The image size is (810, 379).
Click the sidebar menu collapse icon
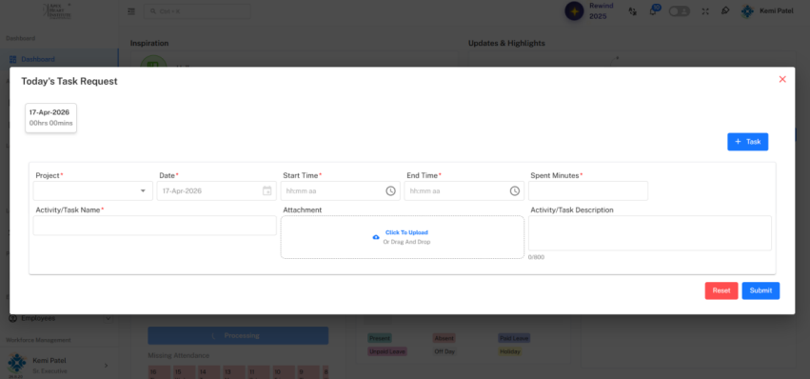(x=131, y=11)
